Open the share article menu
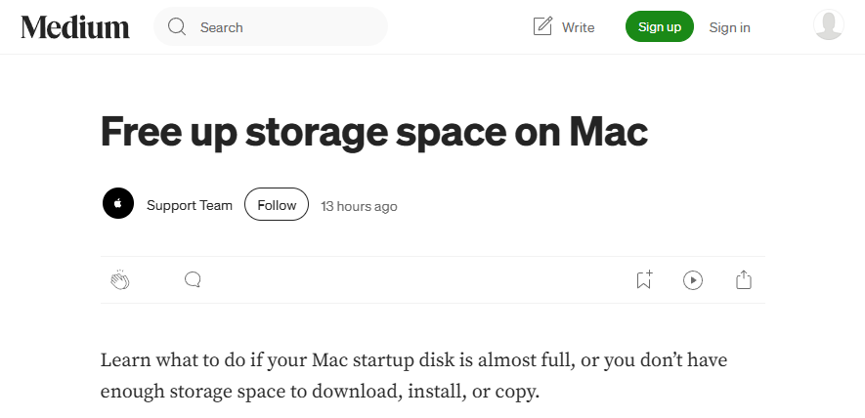 tap(744, 280)
